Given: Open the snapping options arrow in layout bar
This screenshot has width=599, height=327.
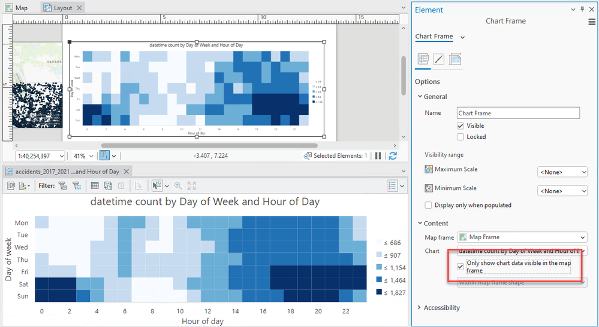Looking at the screenshot, I should click(x=114, y=156).
